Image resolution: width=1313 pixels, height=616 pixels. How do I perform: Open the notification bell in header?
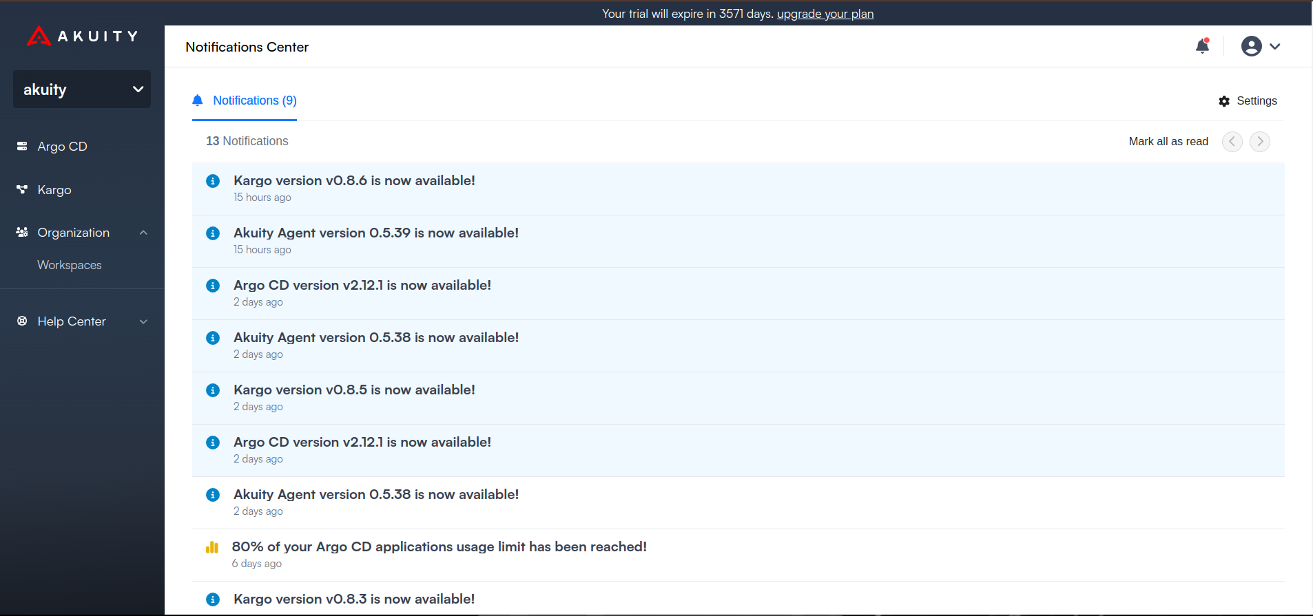[1202, 46]
